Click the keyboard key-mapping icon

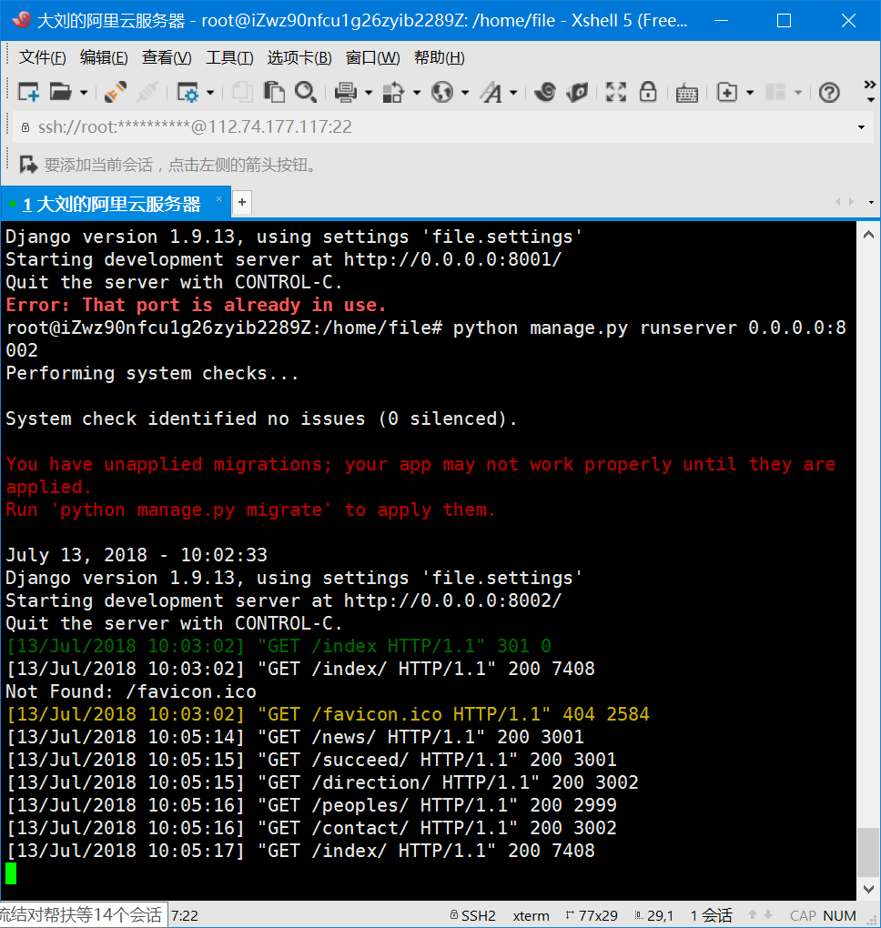(687, 94)
